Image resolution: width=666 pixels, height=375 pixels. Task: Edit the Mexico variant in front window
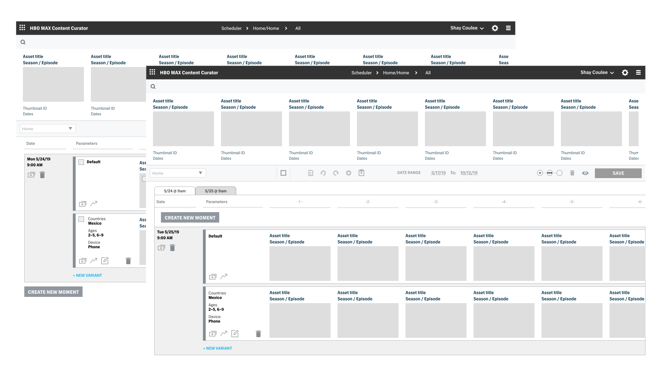235,333
